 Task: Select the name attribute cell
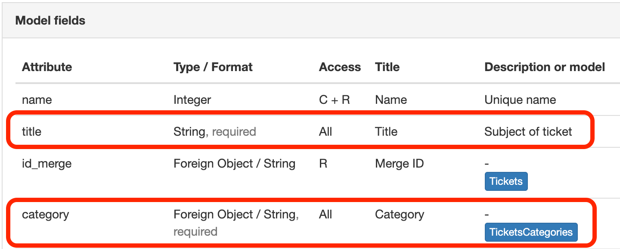(37, 100)
